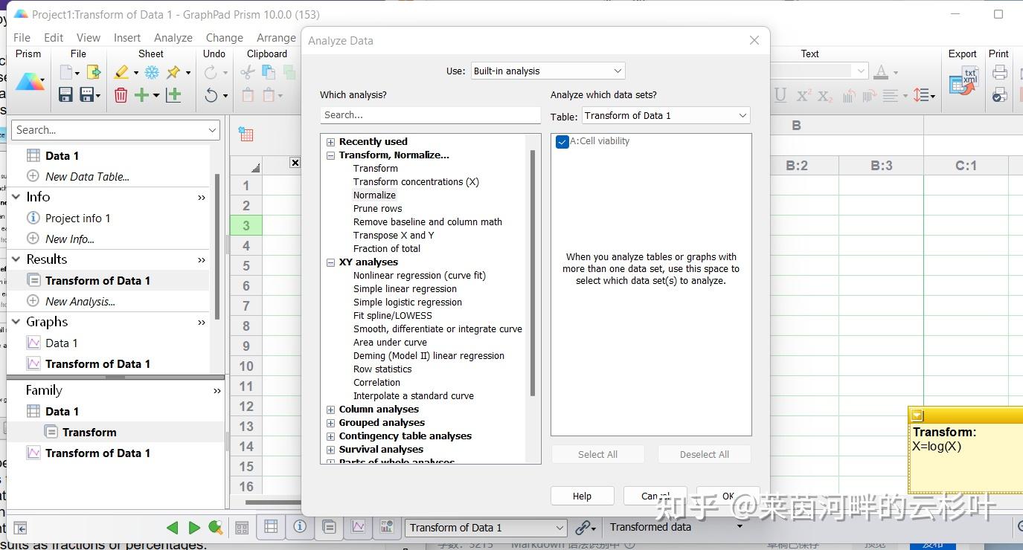
Task: Highlight sheet with the yellow marker icon
Action: tap(122, 72)
